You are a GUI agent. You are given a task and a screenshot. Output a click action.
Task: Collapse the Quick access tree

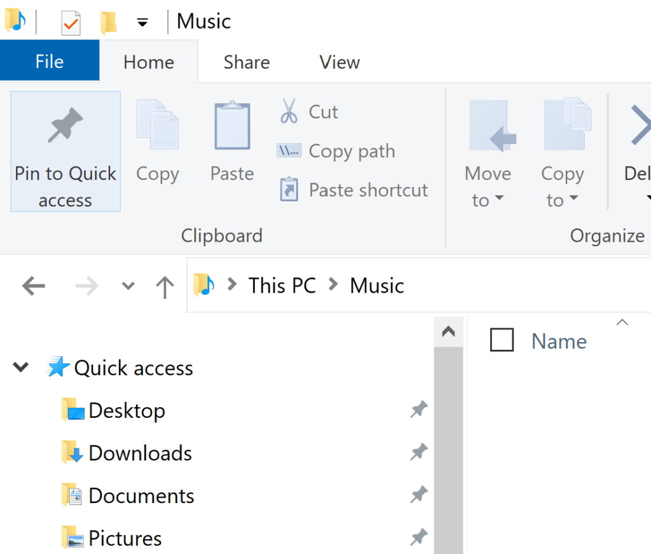tap(20, 368)
